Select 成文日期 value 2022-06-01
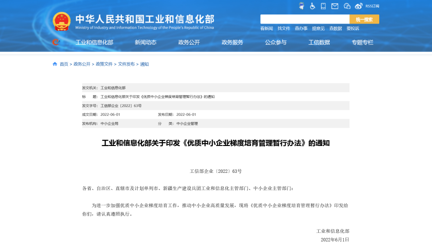432x243 pixels. pyautogui.click(x=110, y=115)
